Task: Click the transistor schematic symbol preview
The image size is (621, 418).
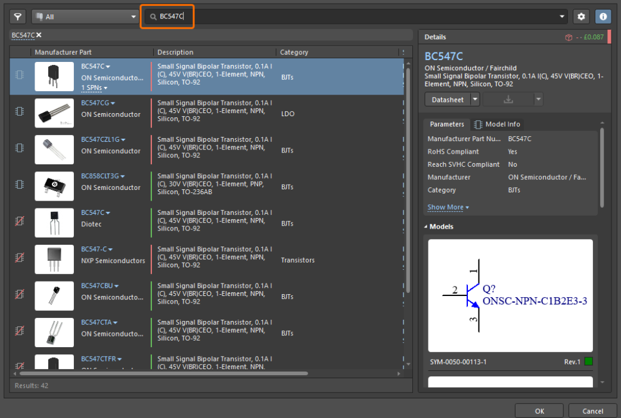Action: click(510, 295)
